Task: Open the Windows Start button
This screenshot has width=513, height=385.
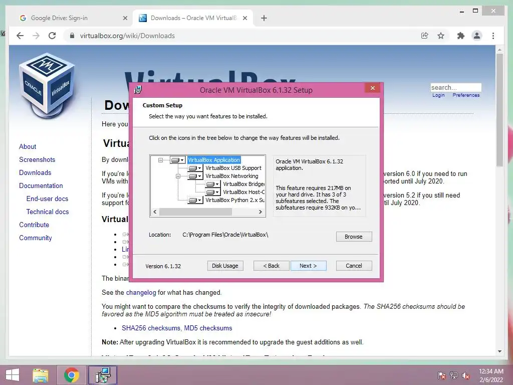Action: [13, 375]
